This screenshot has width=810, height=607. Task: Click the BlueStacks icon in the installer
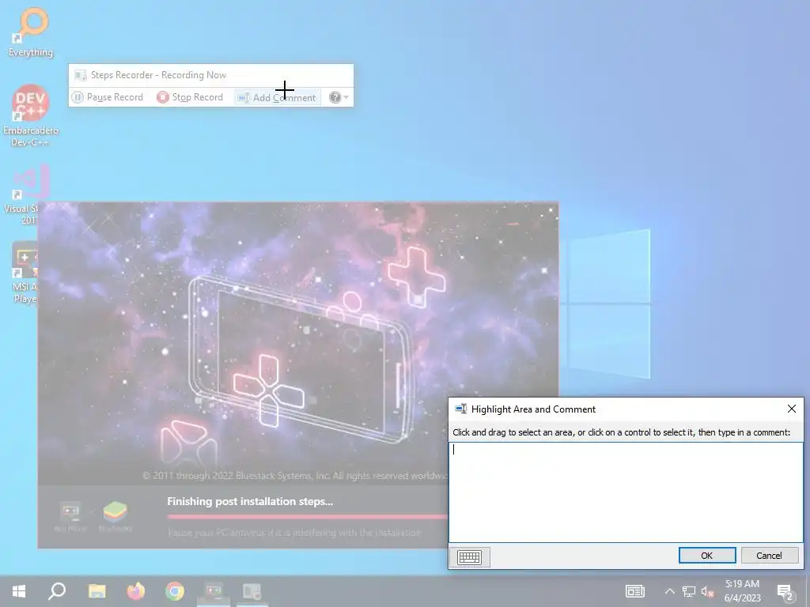[115, 515]
